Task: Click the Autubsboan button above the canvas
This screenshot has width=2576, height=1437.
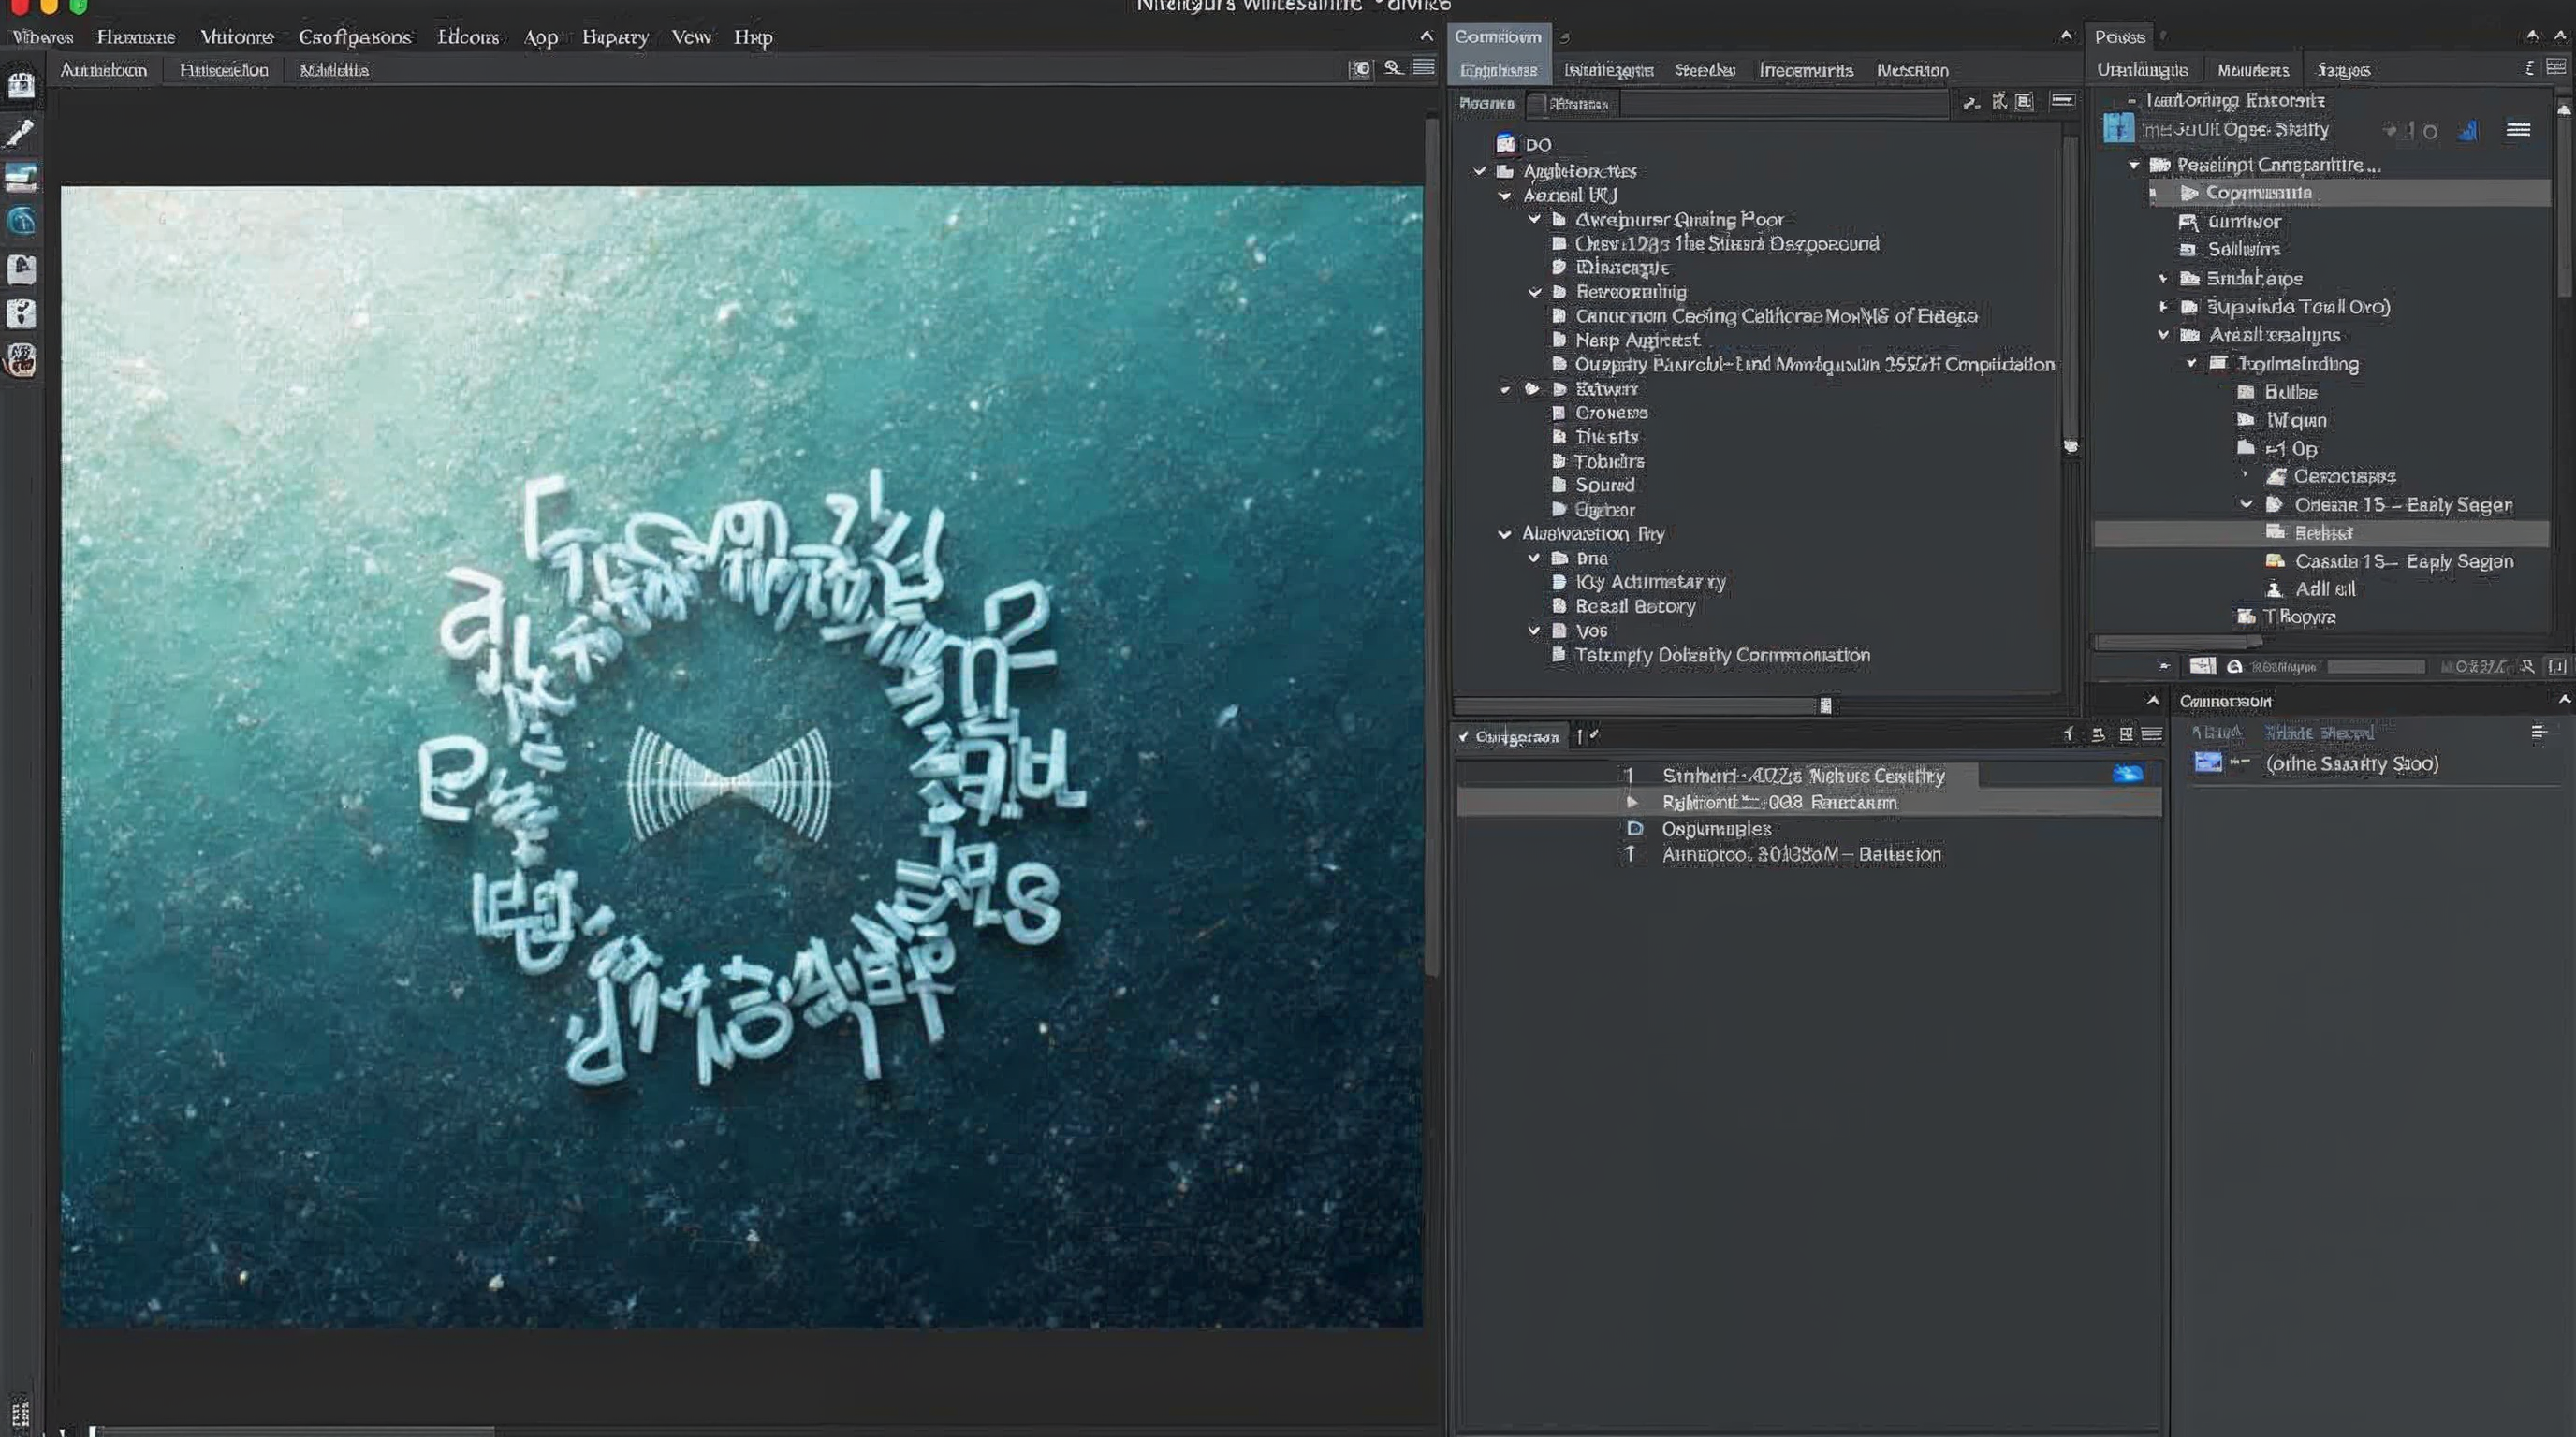Action: coord(104,70)
